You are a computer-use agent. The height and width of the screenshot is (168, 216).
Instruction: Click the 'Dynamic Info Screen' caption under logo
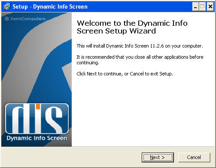(37, 138)
